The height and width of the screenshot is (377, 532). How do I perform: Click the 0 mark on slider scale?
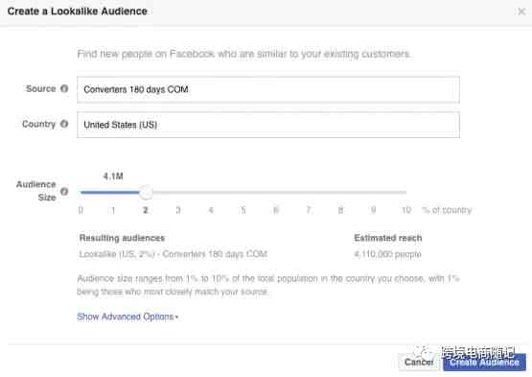click(x=81, y=210)
